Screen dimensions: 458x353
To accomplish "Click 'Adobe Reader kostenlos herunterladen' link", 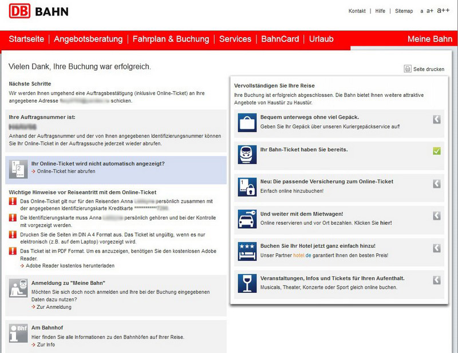I will pos(70,265).
